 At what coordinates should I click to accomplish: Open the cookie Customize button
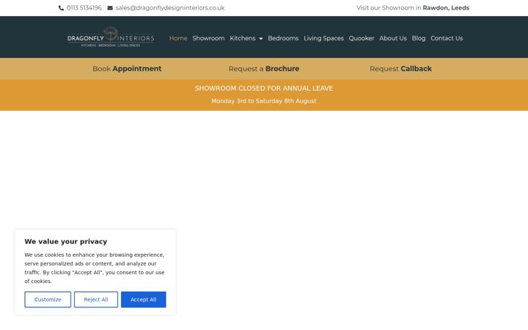click(x=48, y=299)
